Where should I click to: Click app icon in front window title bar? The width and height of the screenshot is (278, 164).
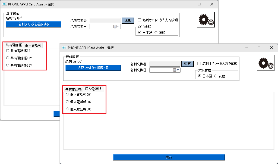pos(64,48)
